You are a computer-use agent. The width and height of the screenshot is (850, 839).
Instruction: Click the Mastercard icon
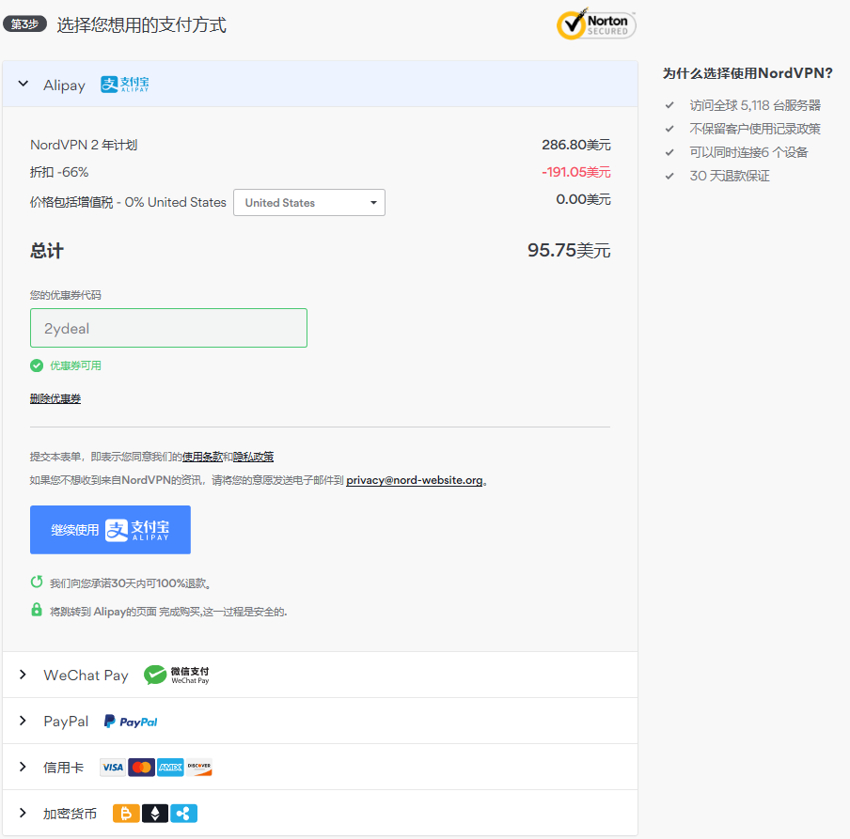click(141, 767)
